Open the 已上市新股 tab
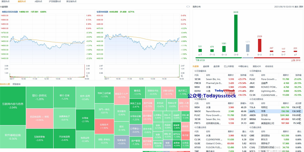The image size is (304, 152). pos(229,66)
